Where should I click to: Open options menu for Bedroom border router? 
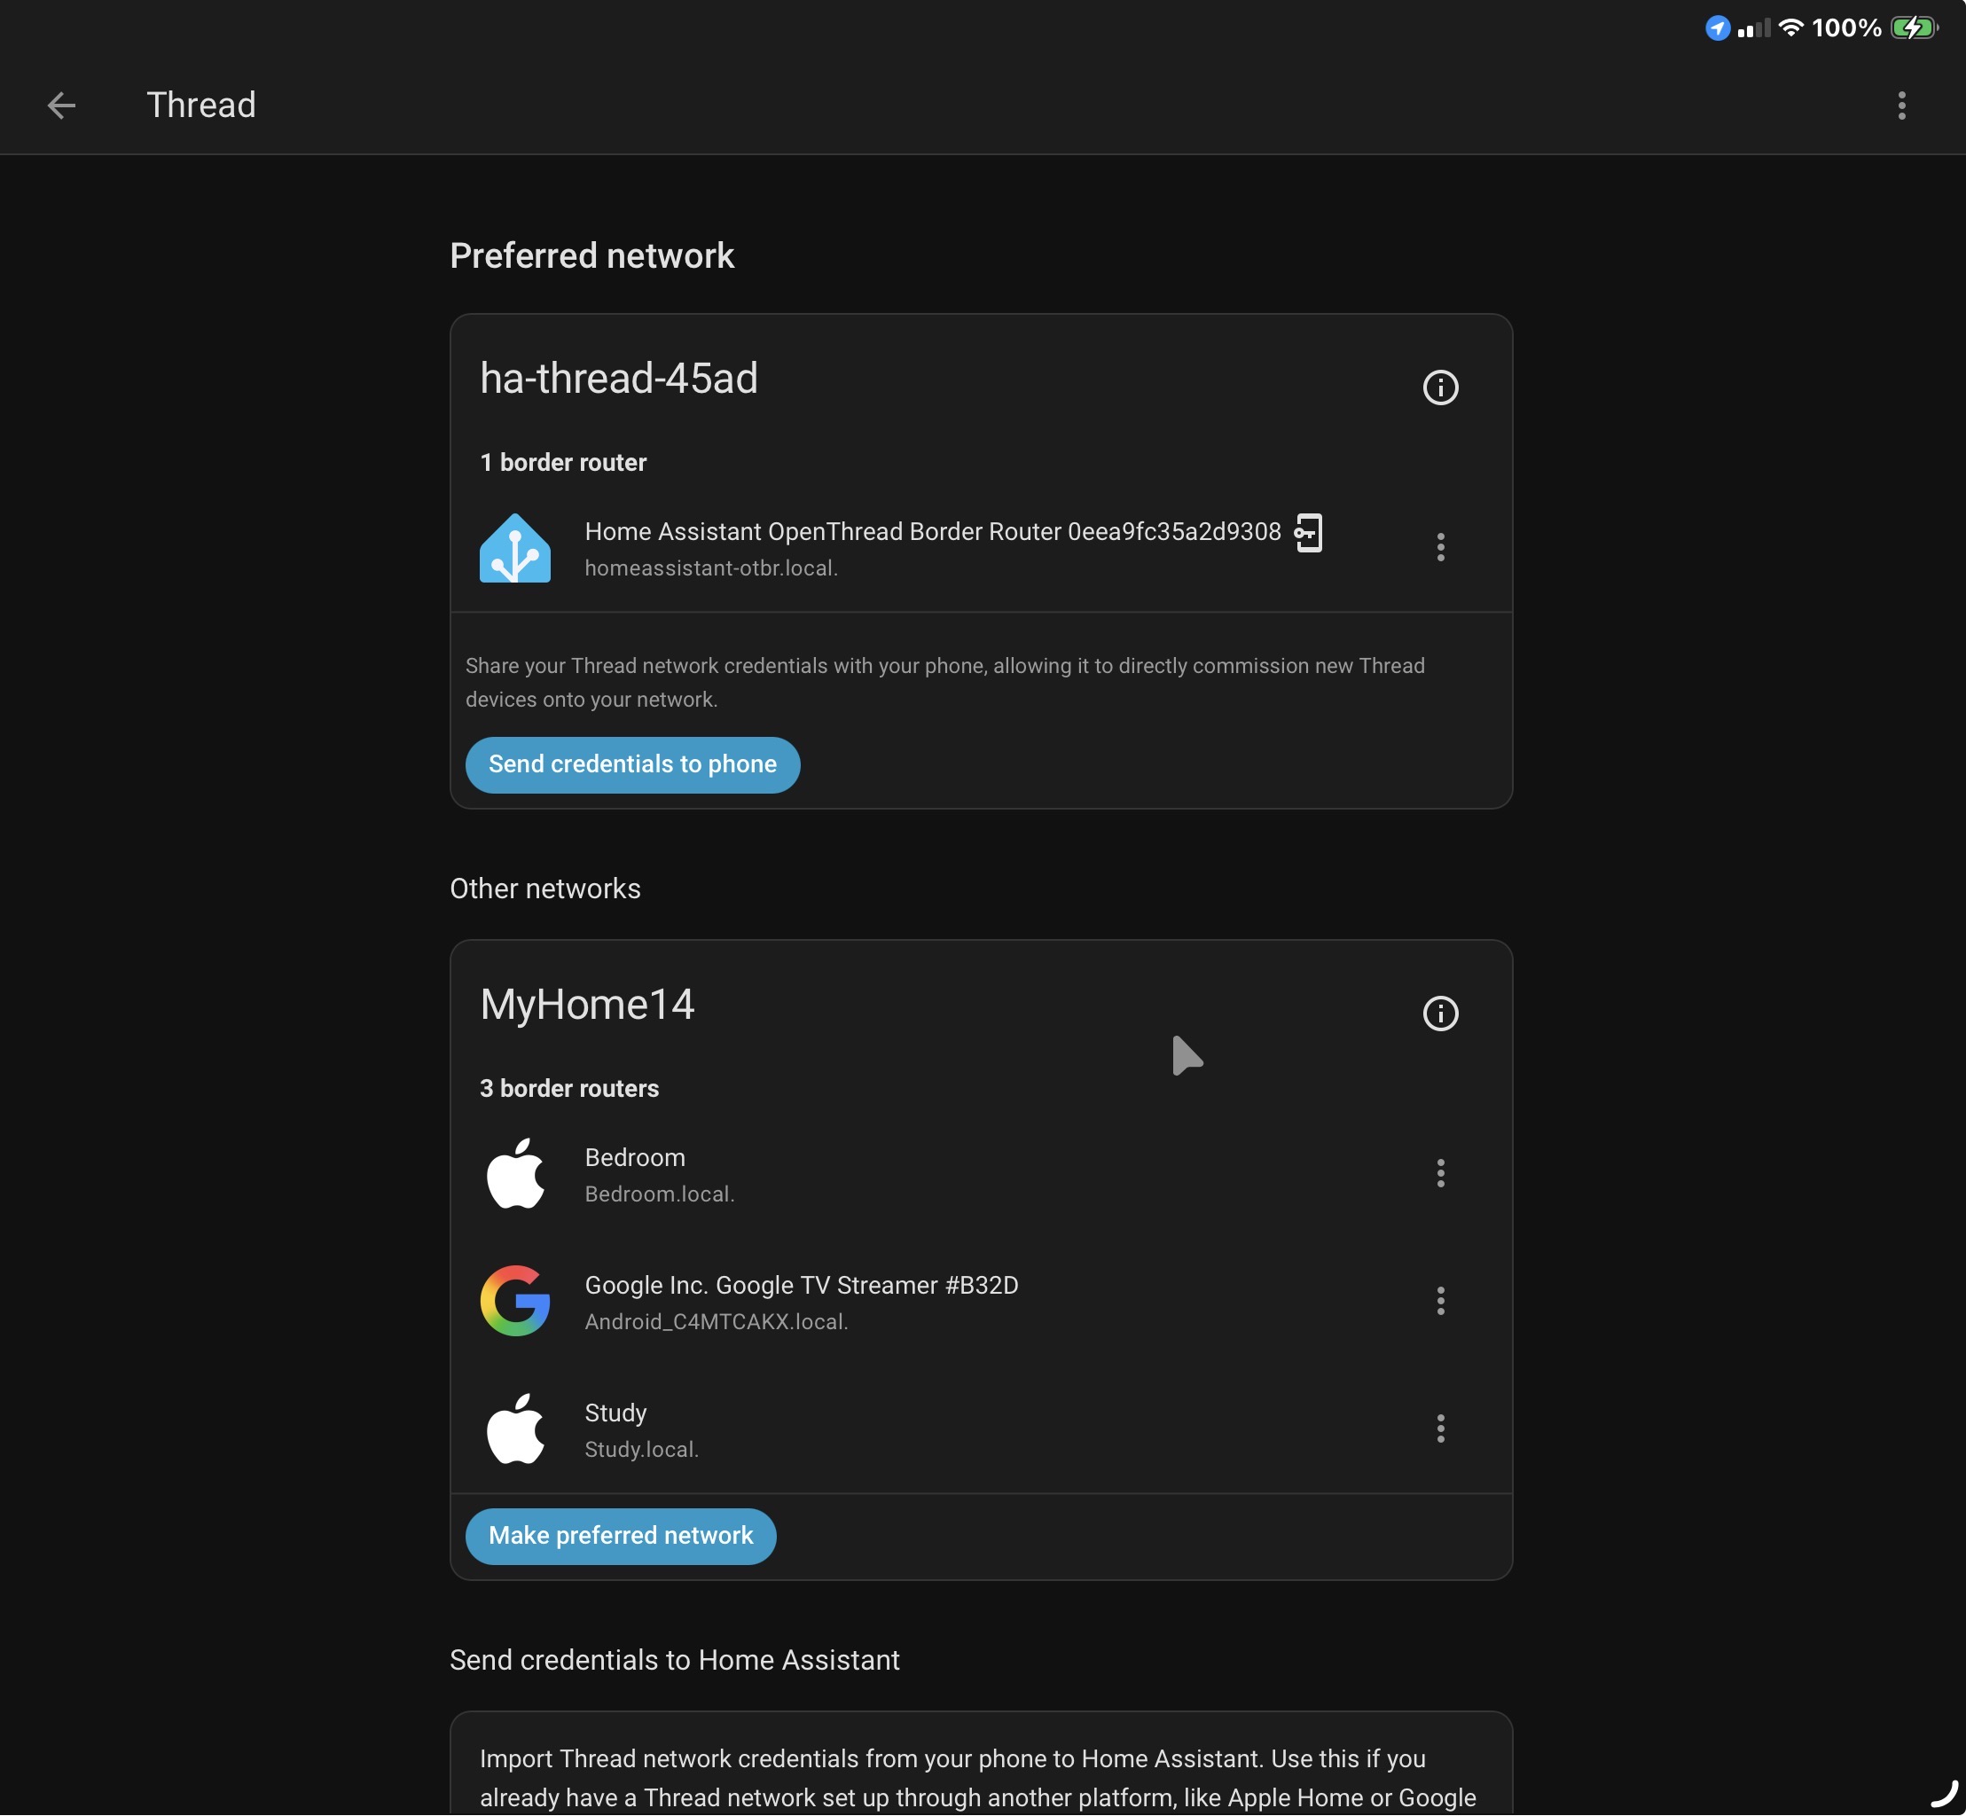pos(1440,1173)
